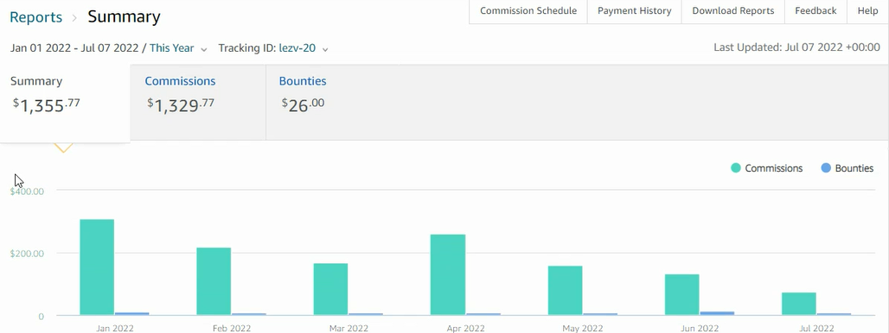Open the Feedback tab

[815, 10]
